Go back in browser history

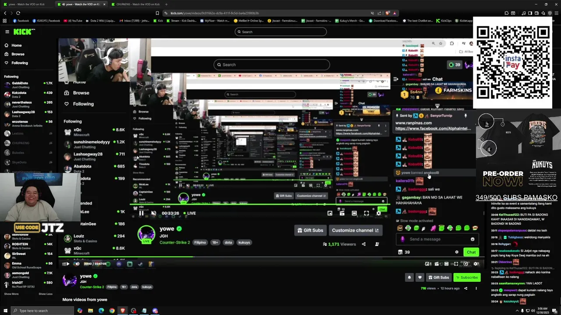(5, 13)
